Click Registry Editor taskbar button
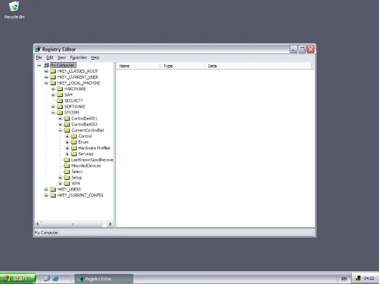This screenshot has height=284, width=379. [104, 279]
